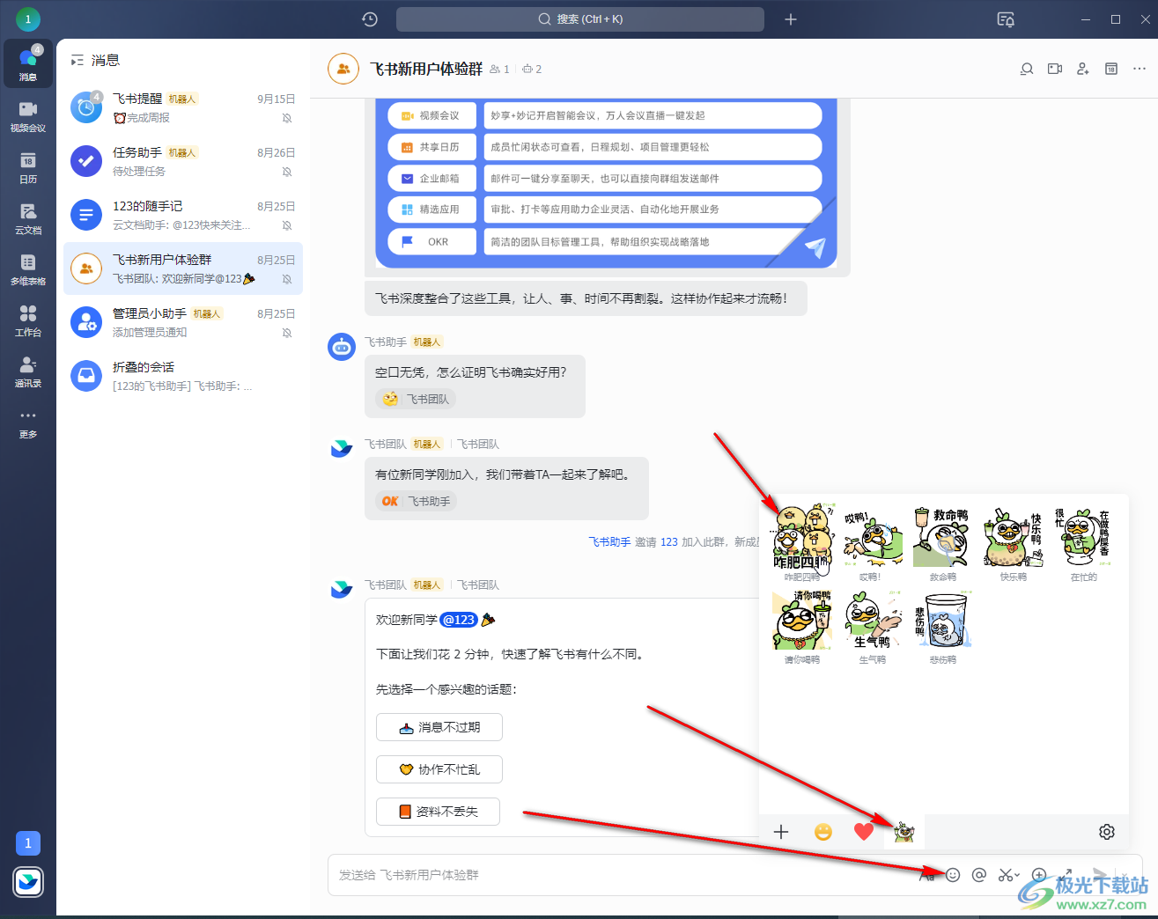Search within chat using header search icon
1158x919 pixels.
1027,69
